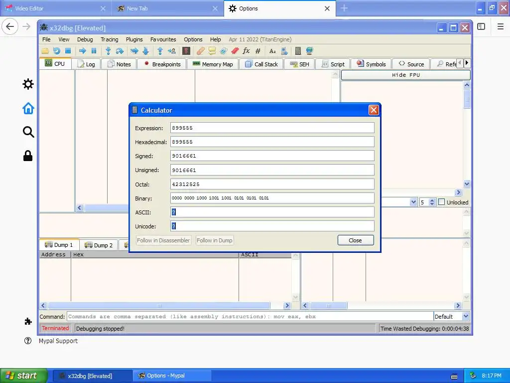Image resolution: width=510 pixels, height=383 pixels.
Task: Open Labels with the blue tags icon
Action: coord(224,51)
